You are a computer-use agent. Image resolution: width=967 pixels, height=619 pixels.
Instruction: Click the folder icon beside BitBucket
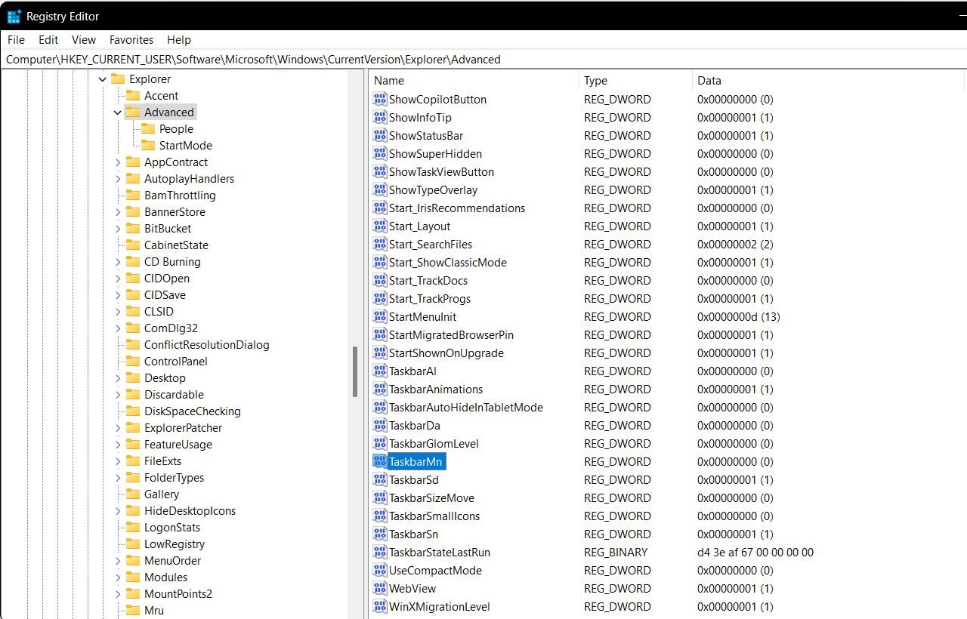pyautogui.click(x=133, y=228)
